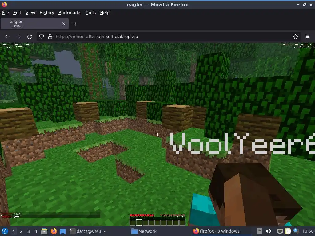
Task: Switch to workspace 3
Action: click(x=29, y=231)
